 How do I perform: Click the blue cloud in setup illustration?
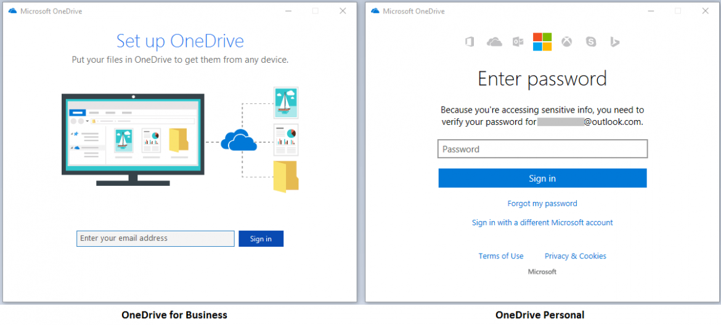(238, 140)
